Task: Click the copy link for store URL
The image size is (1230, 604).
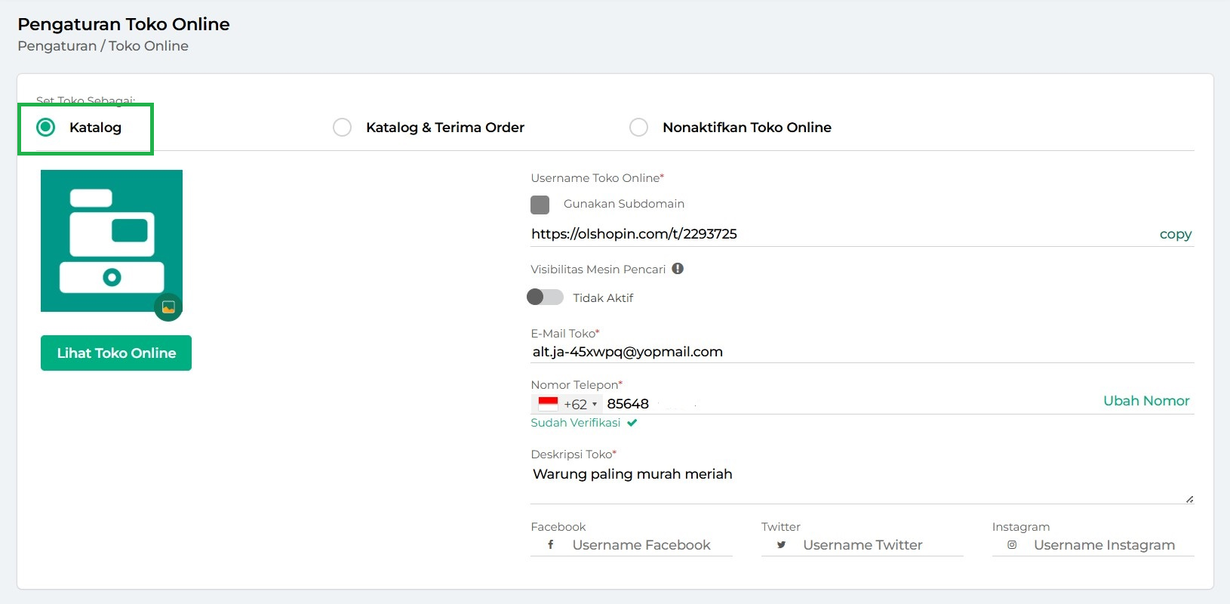Action: [x=1175, y=234]
